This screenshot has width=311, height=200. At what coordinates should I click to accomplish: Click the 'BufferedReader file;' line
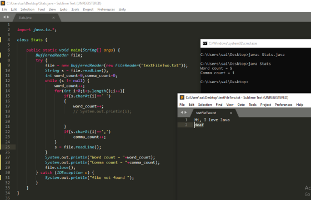pos(59,55)
